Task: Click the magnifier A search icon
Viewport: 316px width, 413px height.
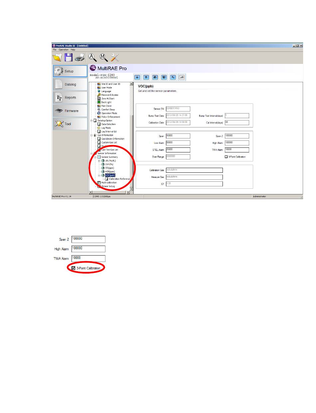Action: pyautogui.click(x=93, y=58)
